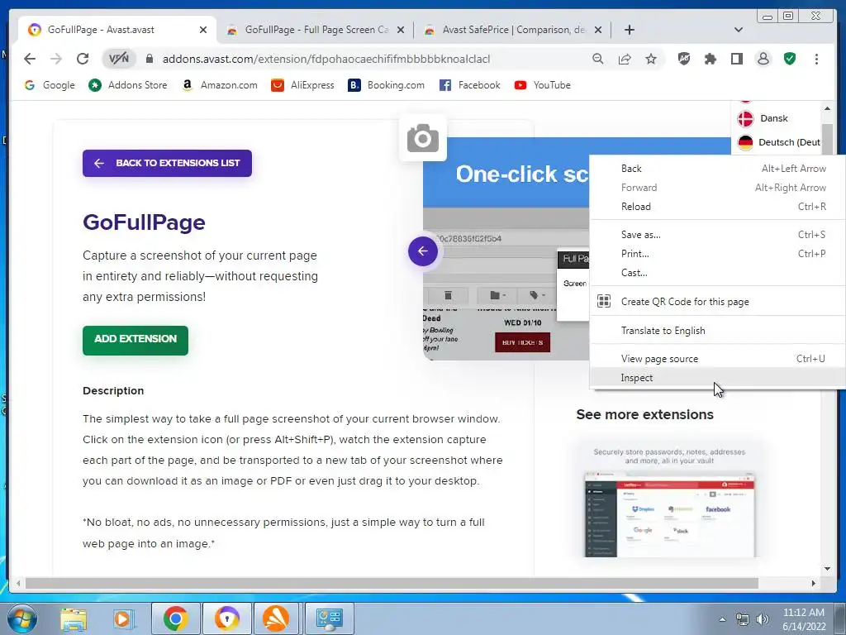846x635 pixels.
Task: Select View page source
Action: point(717,359)
